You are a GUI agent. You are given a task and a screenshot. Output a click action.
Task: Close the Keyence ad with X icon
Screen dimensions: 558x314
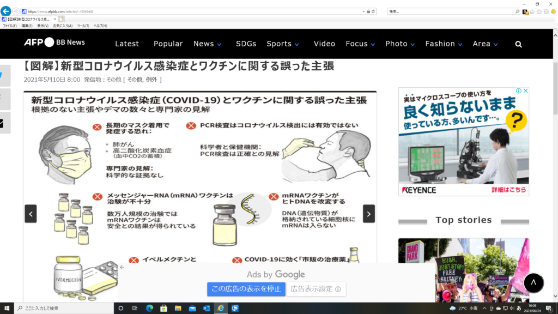point(526,91)
